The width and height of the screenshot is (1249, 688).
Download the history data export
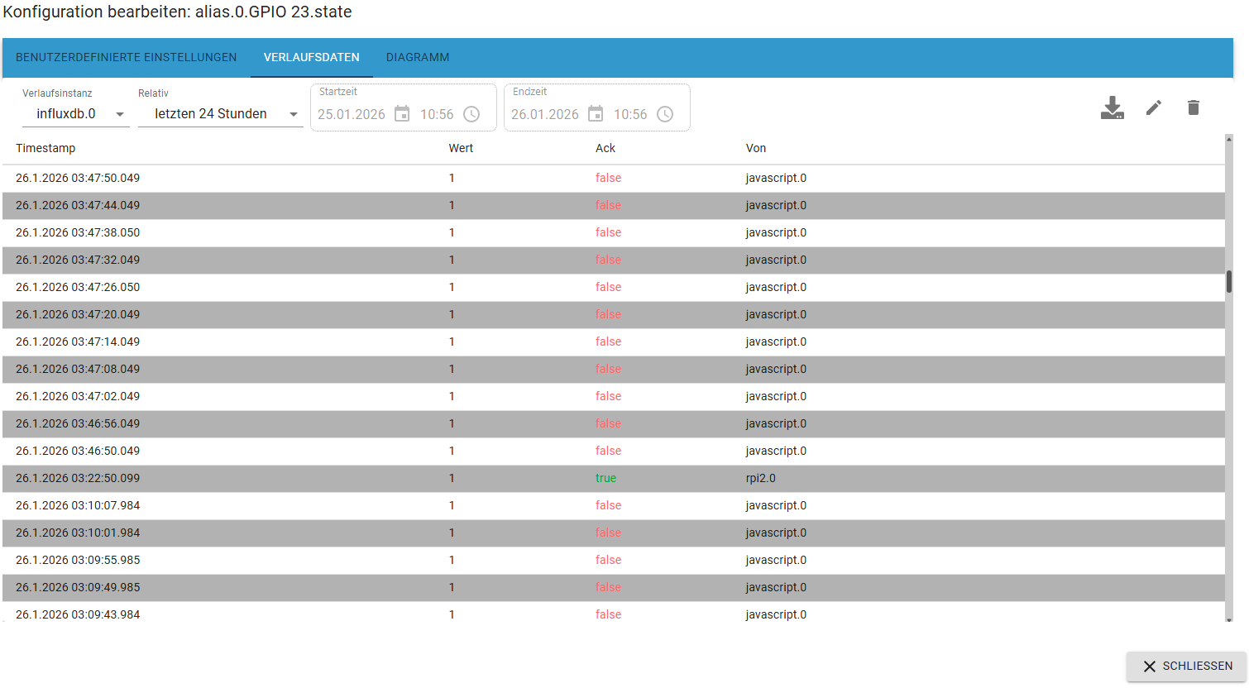pyautogui.click(x=1113, y=107)
